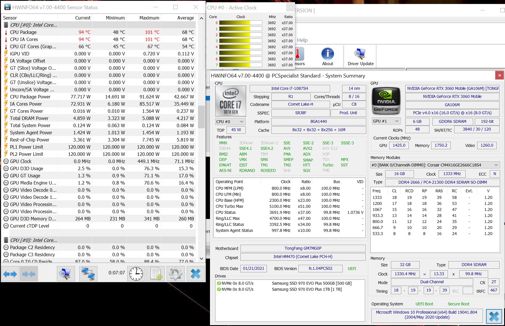Screen dimensions: 505x326
Task: Maximize the Sensor Status window
Action: 176,7
